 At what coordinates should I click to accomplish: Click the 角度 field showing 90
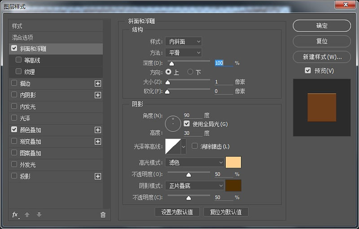pos(193,116)
